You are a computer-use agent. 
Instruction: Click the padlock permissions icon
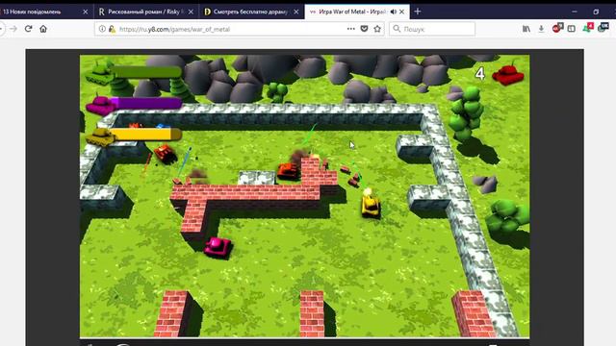pyautogui.click(x=112, y=29)
